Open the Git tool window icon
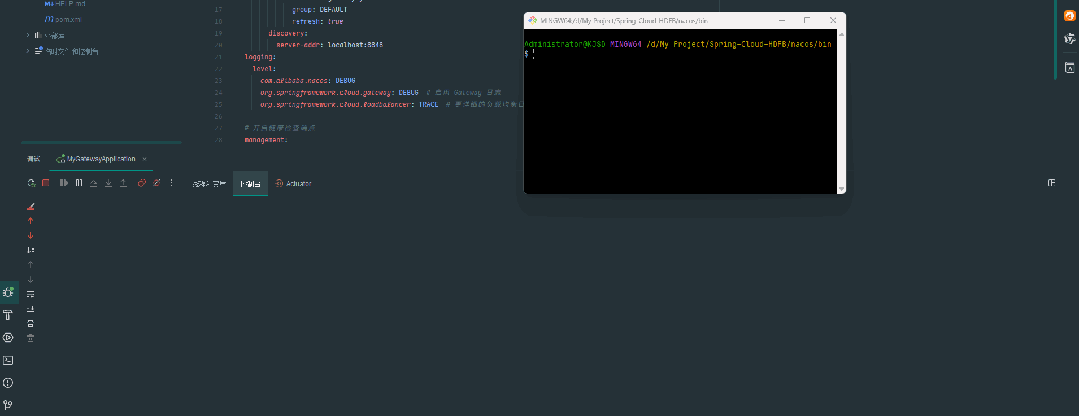This screenshot has height=416, width=1079. click(8, 405)
